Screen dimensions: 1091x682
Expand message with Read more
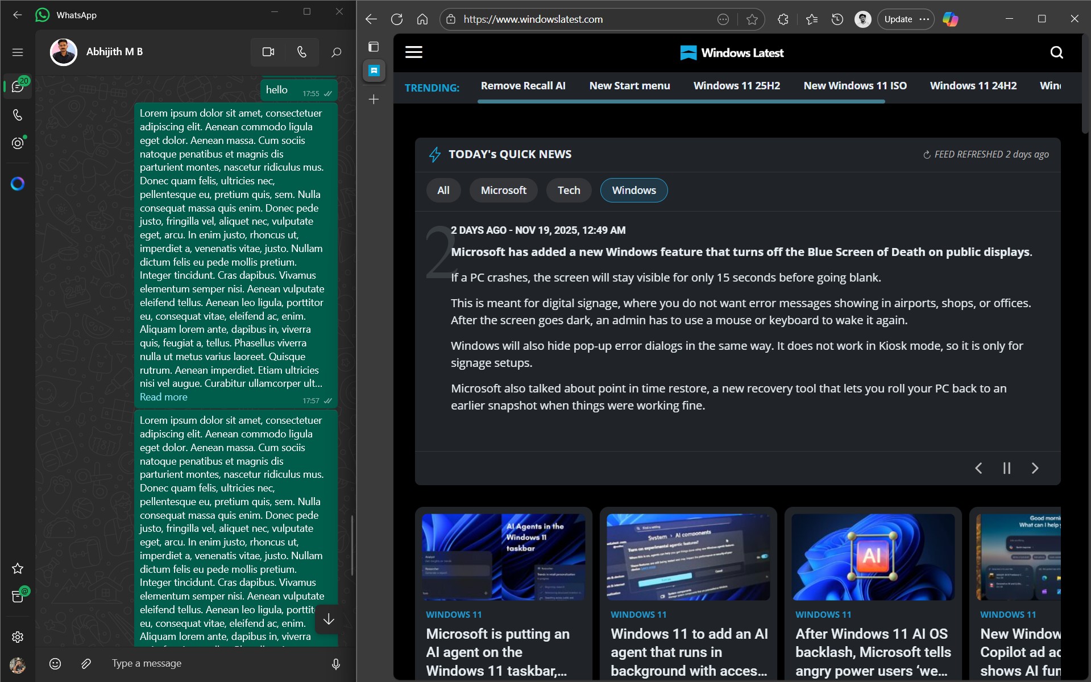tap(163, 397)
